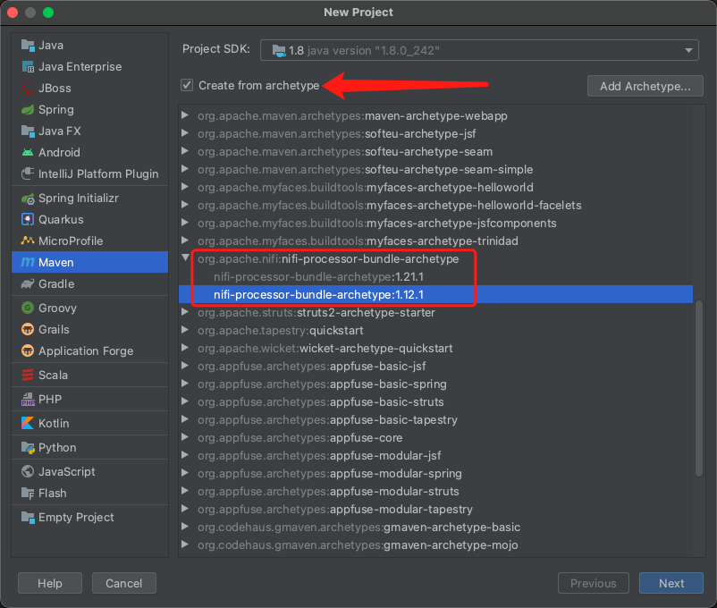Choose the Grails icon
Screen dimensions: 717x608
click(x=28, y=329)
